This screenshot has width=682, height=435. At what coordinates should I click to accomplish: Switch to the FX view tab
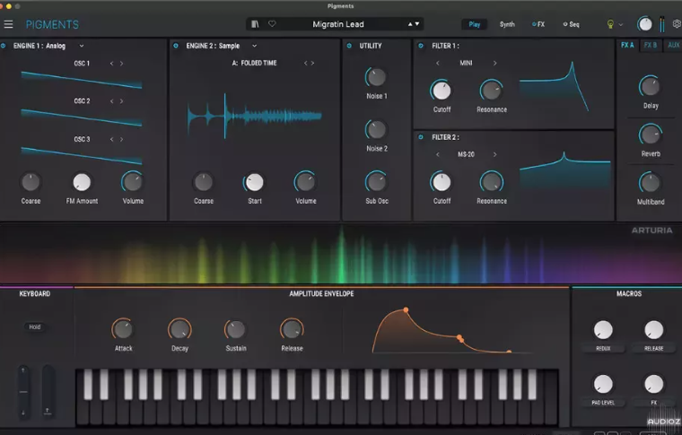(x=538, y=24)
